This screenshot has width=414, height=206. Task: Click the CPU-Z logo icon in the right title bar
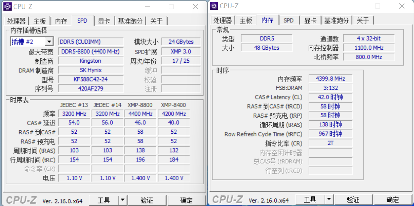pyautogui.click(x=214, y=6)
